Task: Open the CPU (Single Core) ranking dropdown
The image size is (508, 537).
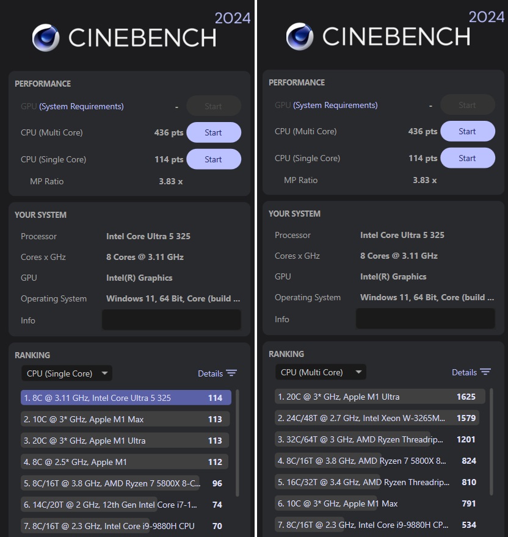Action: pyautogui.click(x=67, y=373)
